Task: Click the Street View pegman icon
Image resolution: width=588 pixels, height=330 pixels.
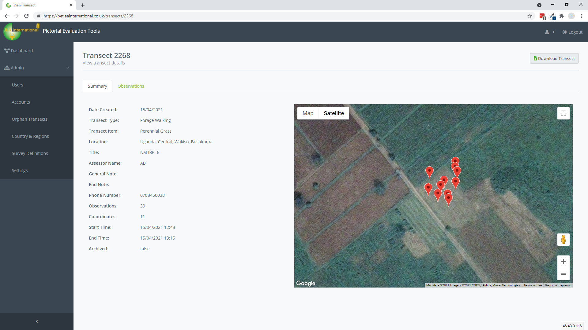Action: coord(563,240)
